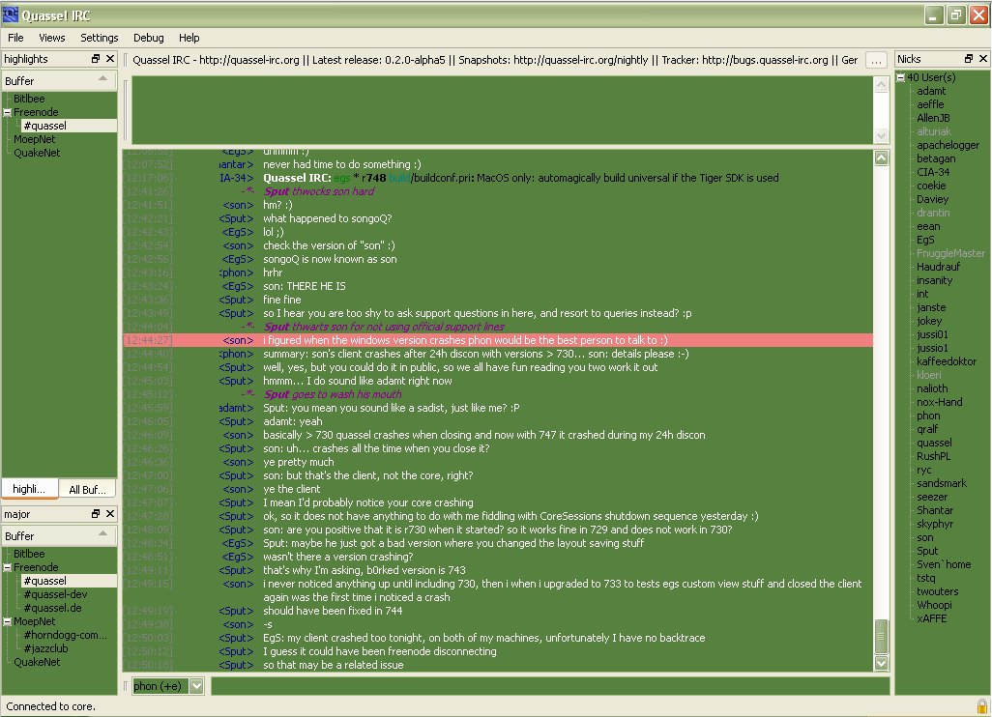Select #quassel in highlights panel
Screen dimensions: 992x717
(44, 126)
